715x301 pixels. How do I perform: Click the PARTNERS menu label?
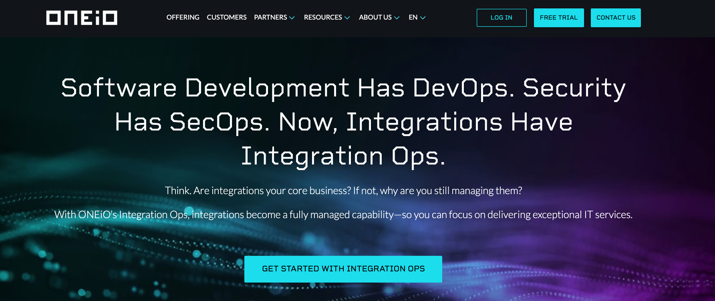[270, 18]
